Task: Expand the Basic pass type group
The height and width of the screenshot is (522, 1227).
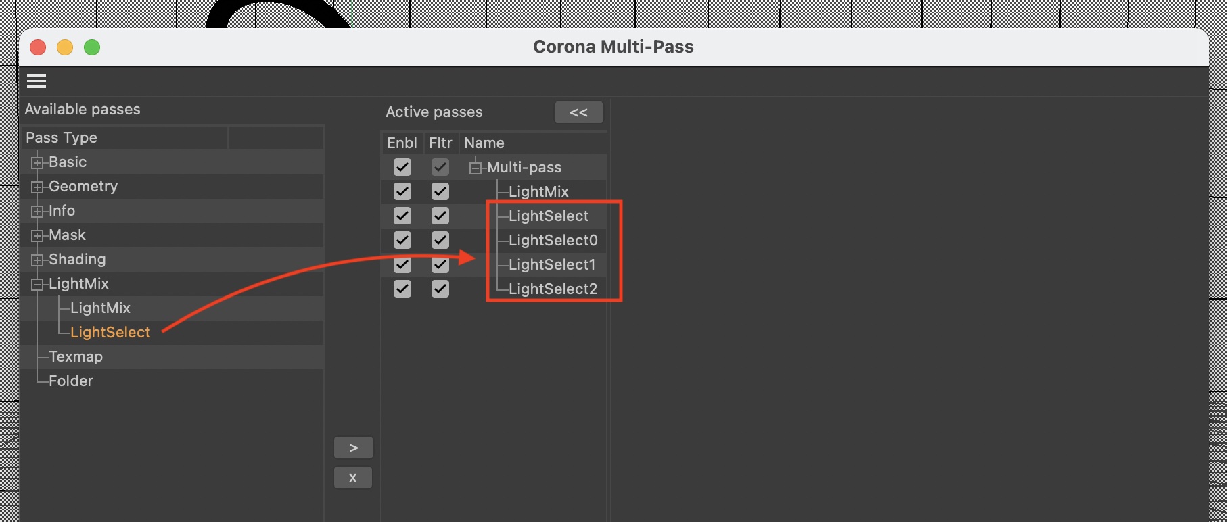Action: tap(37, 162)
